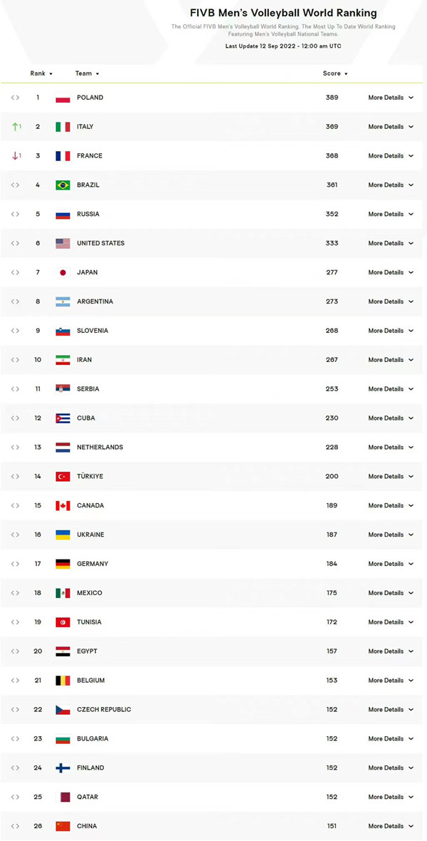Image resolution: width=427 pixels, height=841 pixels.
Task: Click the China flag icon
Action: pos(63,826)
